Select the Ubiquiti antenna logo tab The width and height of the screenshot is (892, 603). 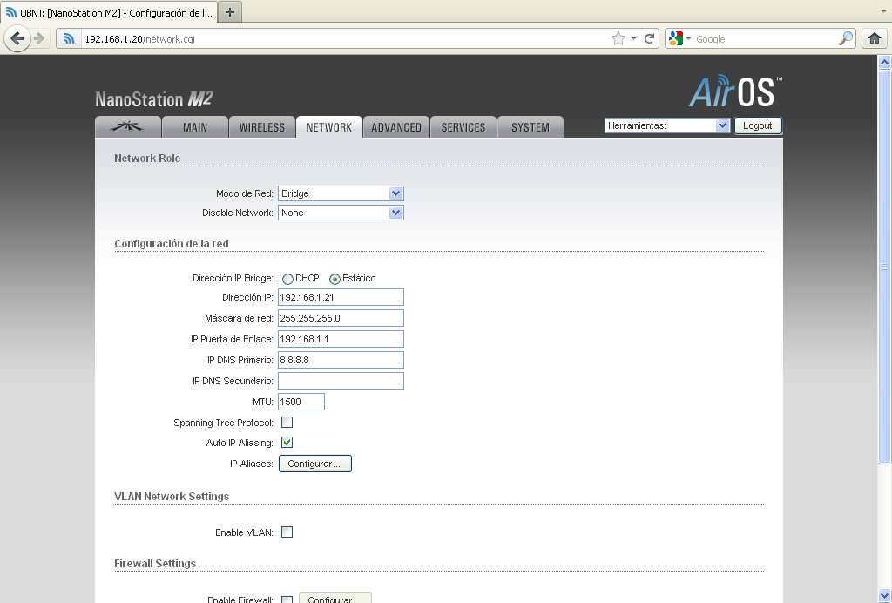(x=128, y=126)
